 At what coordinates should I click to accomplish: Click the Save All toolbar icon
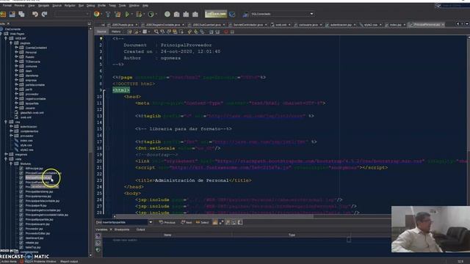click(x=21, y=14)
